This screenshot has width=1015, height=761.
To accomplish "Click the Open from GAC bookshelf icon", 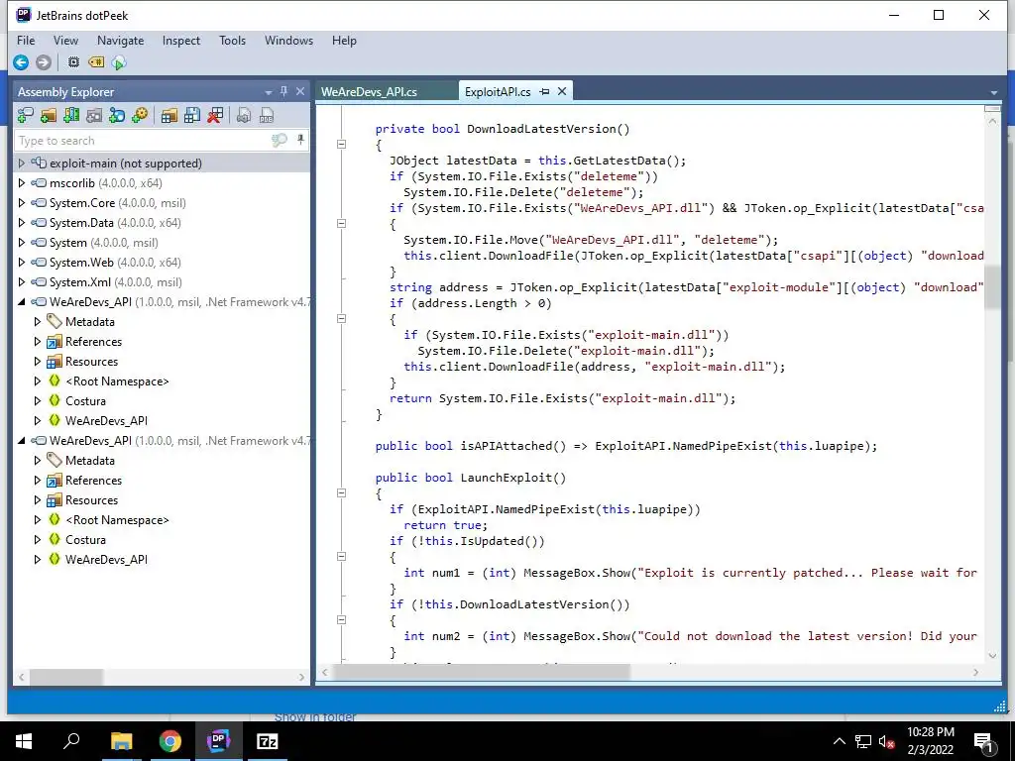I will coord(71,115).
